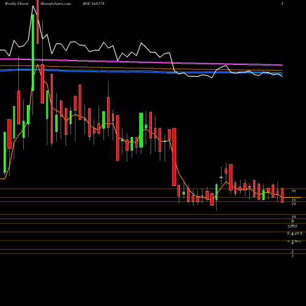Click the volume figure "12893"

tap(292, 226)
